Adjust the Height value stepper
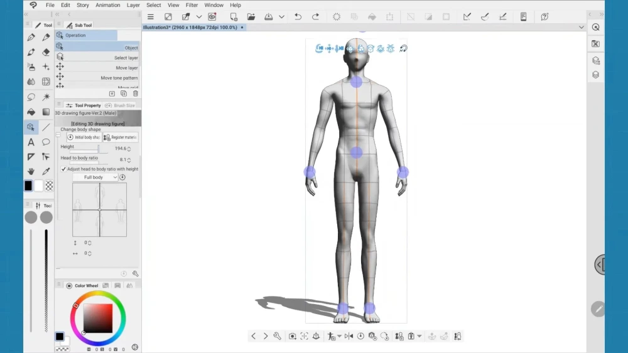628x353 pixels. (x=129, y=149)
